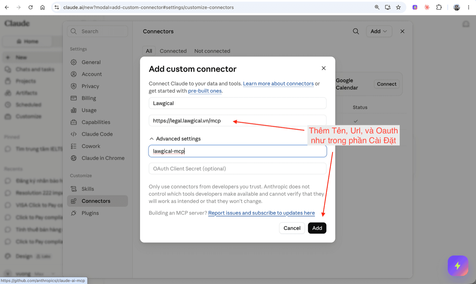This screenshot has height=284, width=476.
Task: Close the Add custom connector dialog
Action: (324, 68)
